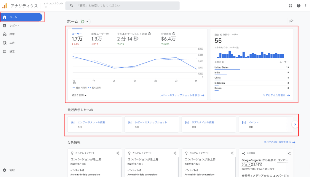Open the エンゲージメントの概要 recent card
Screen dimensions: 310x178
tap(95, 124)
